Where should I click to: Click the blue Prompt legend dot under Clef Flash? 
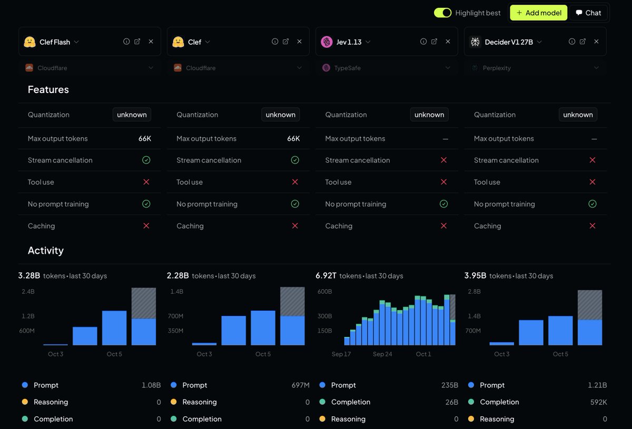click(x=25, y=385)
